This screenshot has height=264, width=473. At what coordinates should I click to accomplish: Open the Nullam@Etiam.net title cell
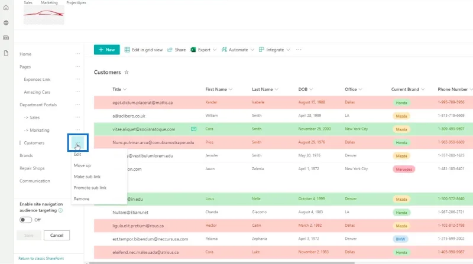(x=130, y=213)
